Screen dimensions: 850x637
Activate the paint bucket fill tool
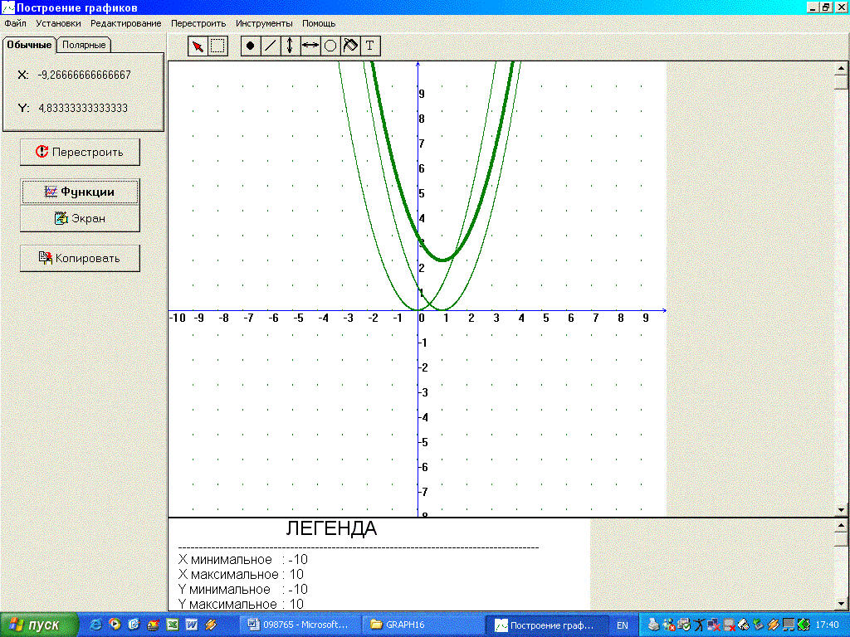click(350, 46)
